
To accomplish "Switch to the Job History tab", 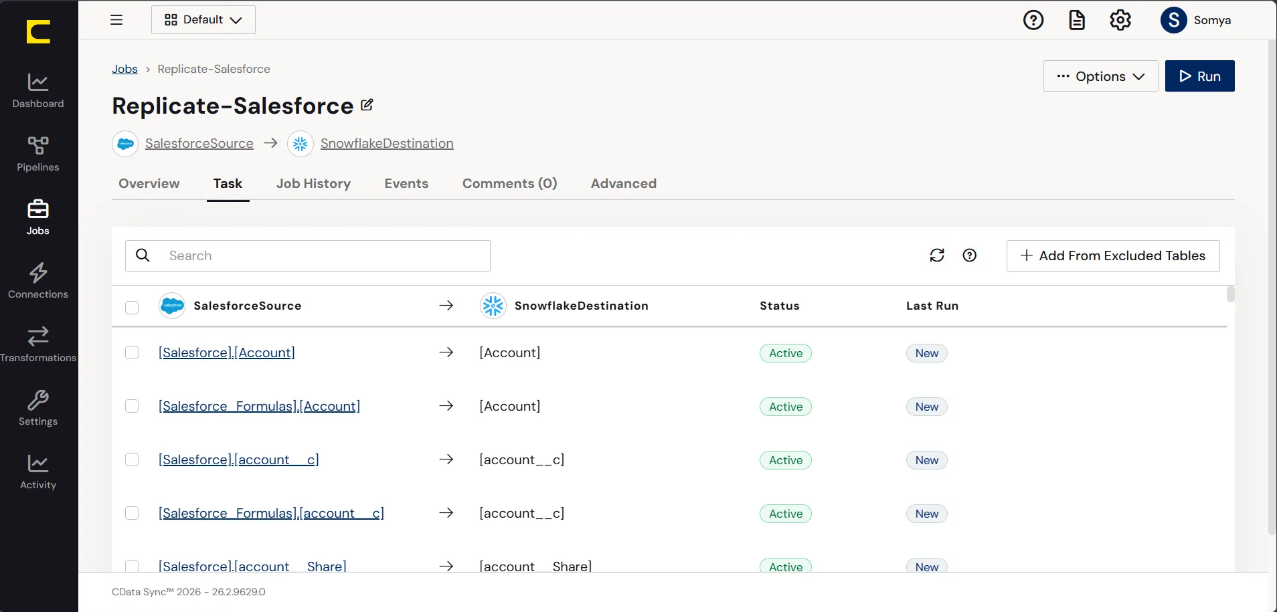I will tap(313, 183).
